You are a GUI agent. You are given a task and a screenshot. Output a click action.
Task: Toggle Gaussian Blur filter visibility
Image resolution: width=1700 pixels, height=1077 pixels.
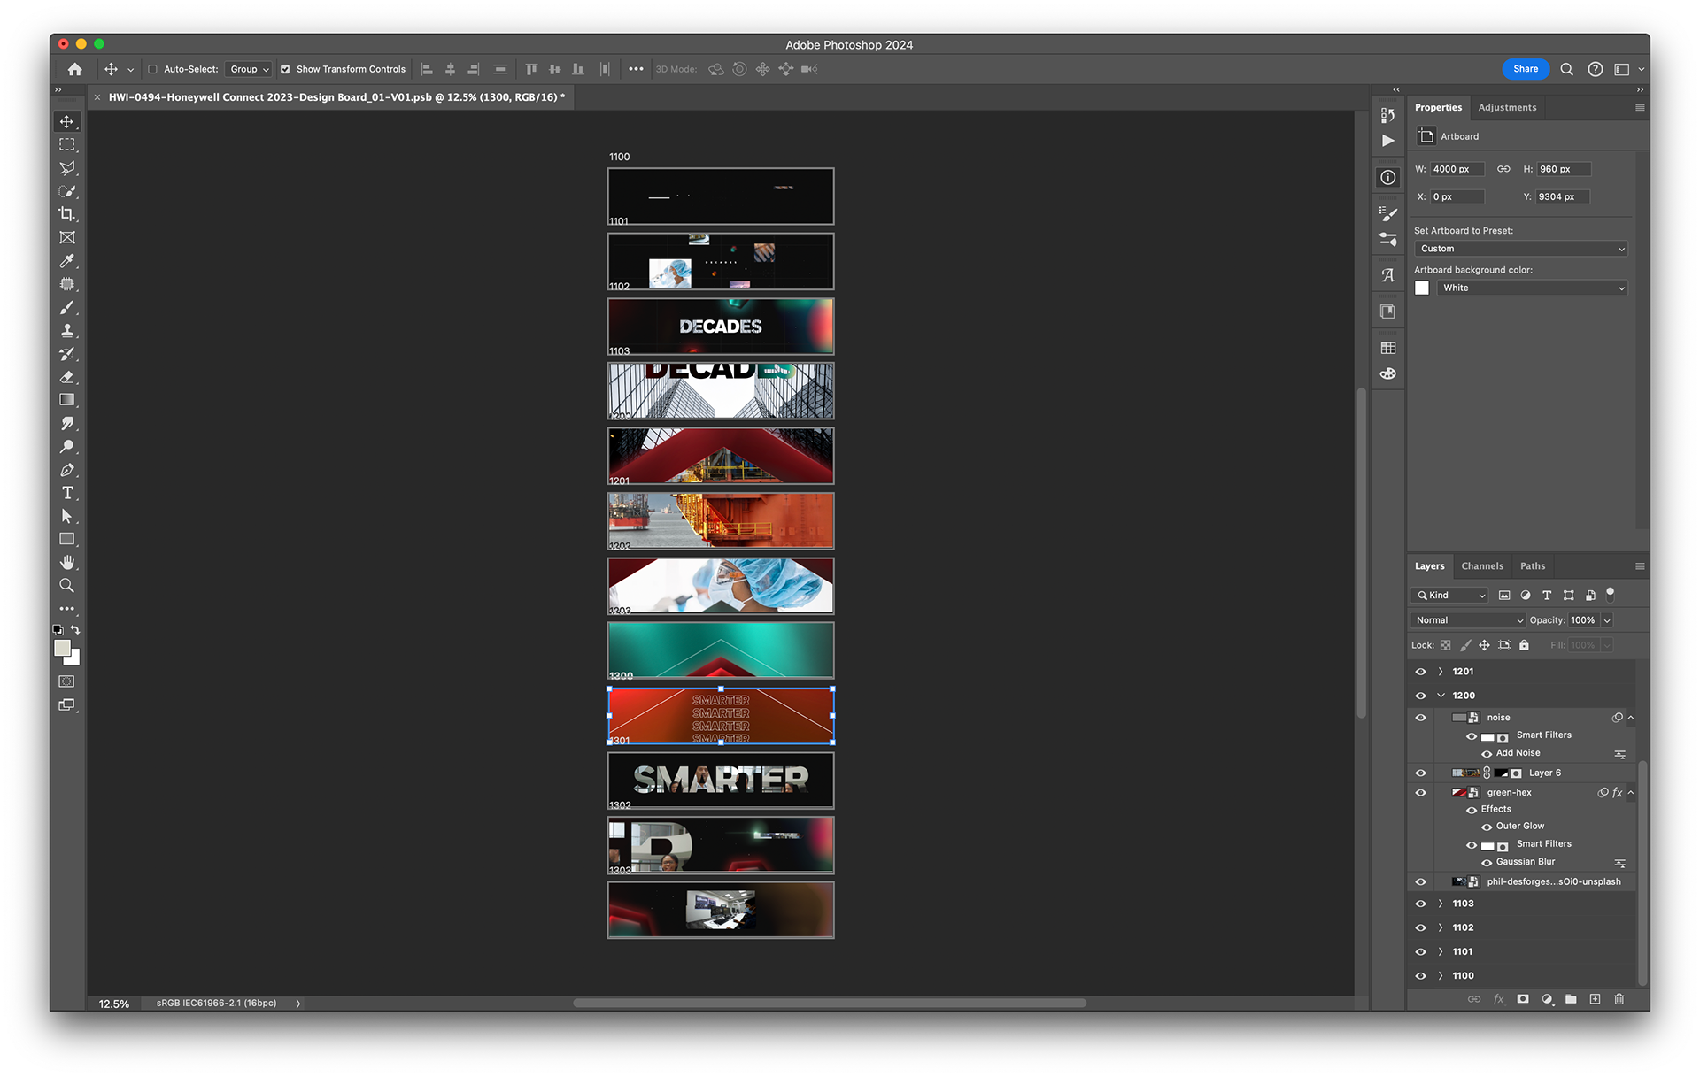click(1487, 863)
